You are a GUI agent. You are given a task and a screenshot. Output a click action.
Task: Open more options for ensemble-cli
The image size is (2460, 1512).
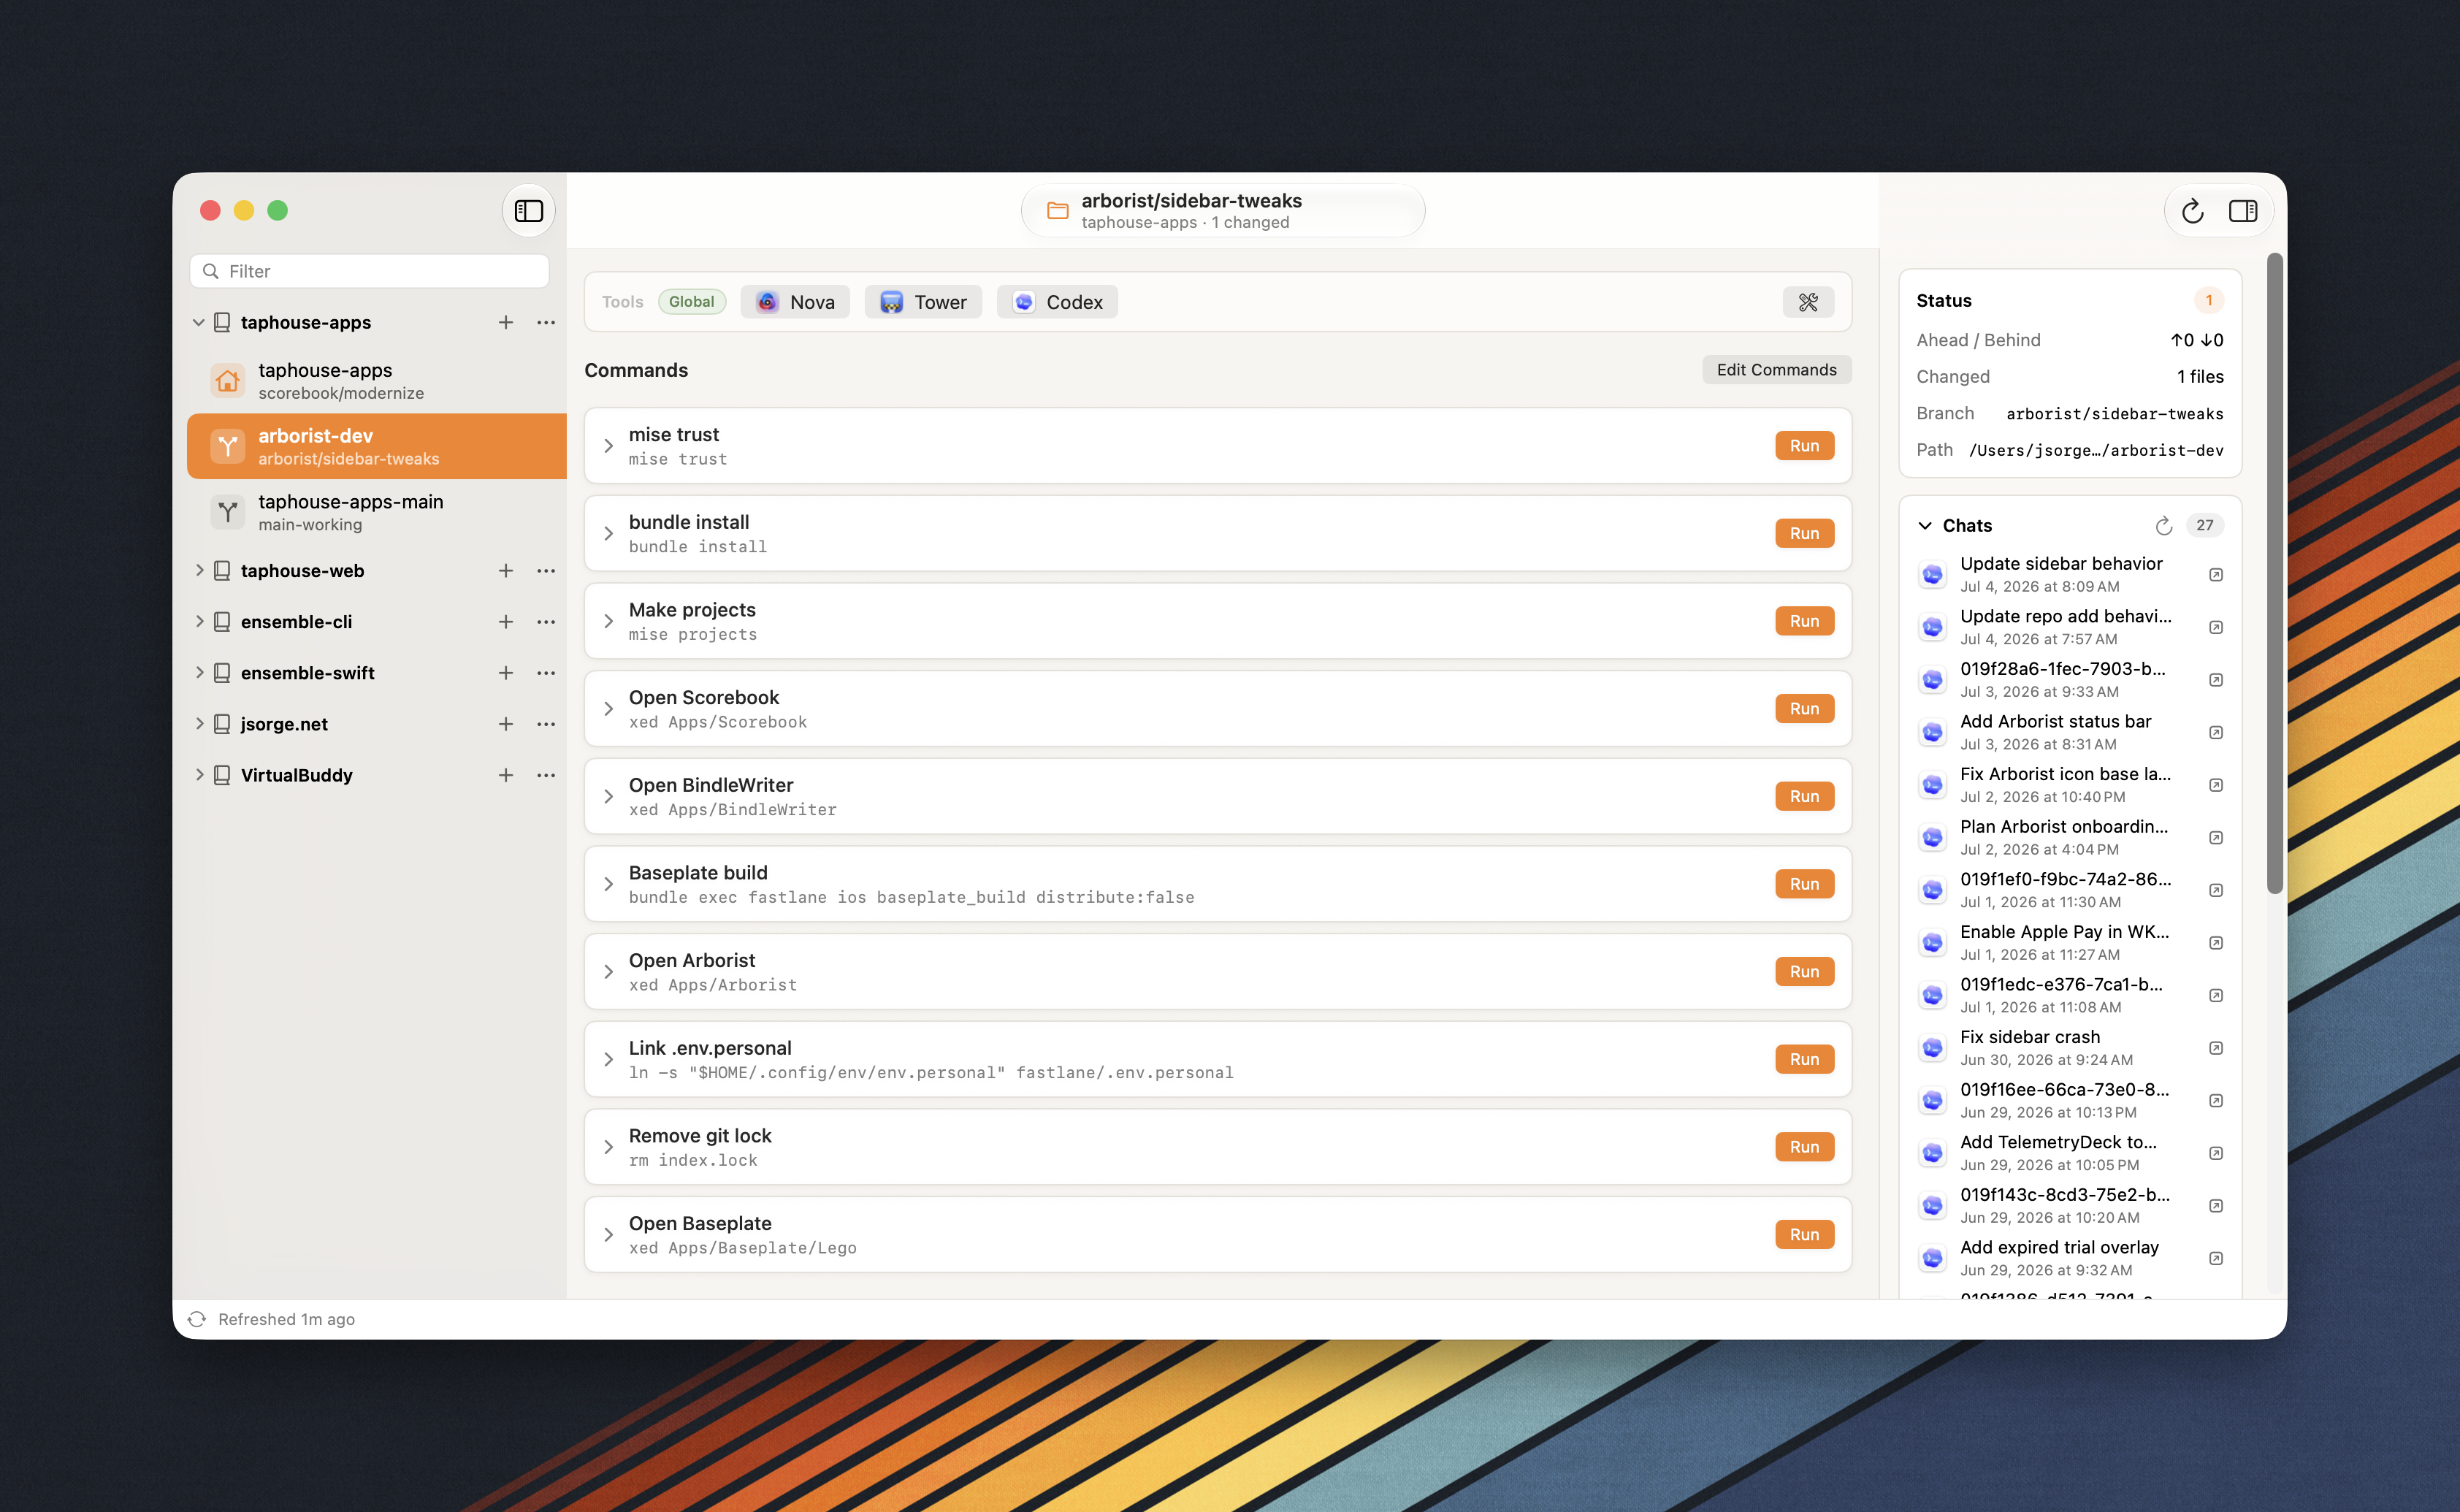click(546, 622)
